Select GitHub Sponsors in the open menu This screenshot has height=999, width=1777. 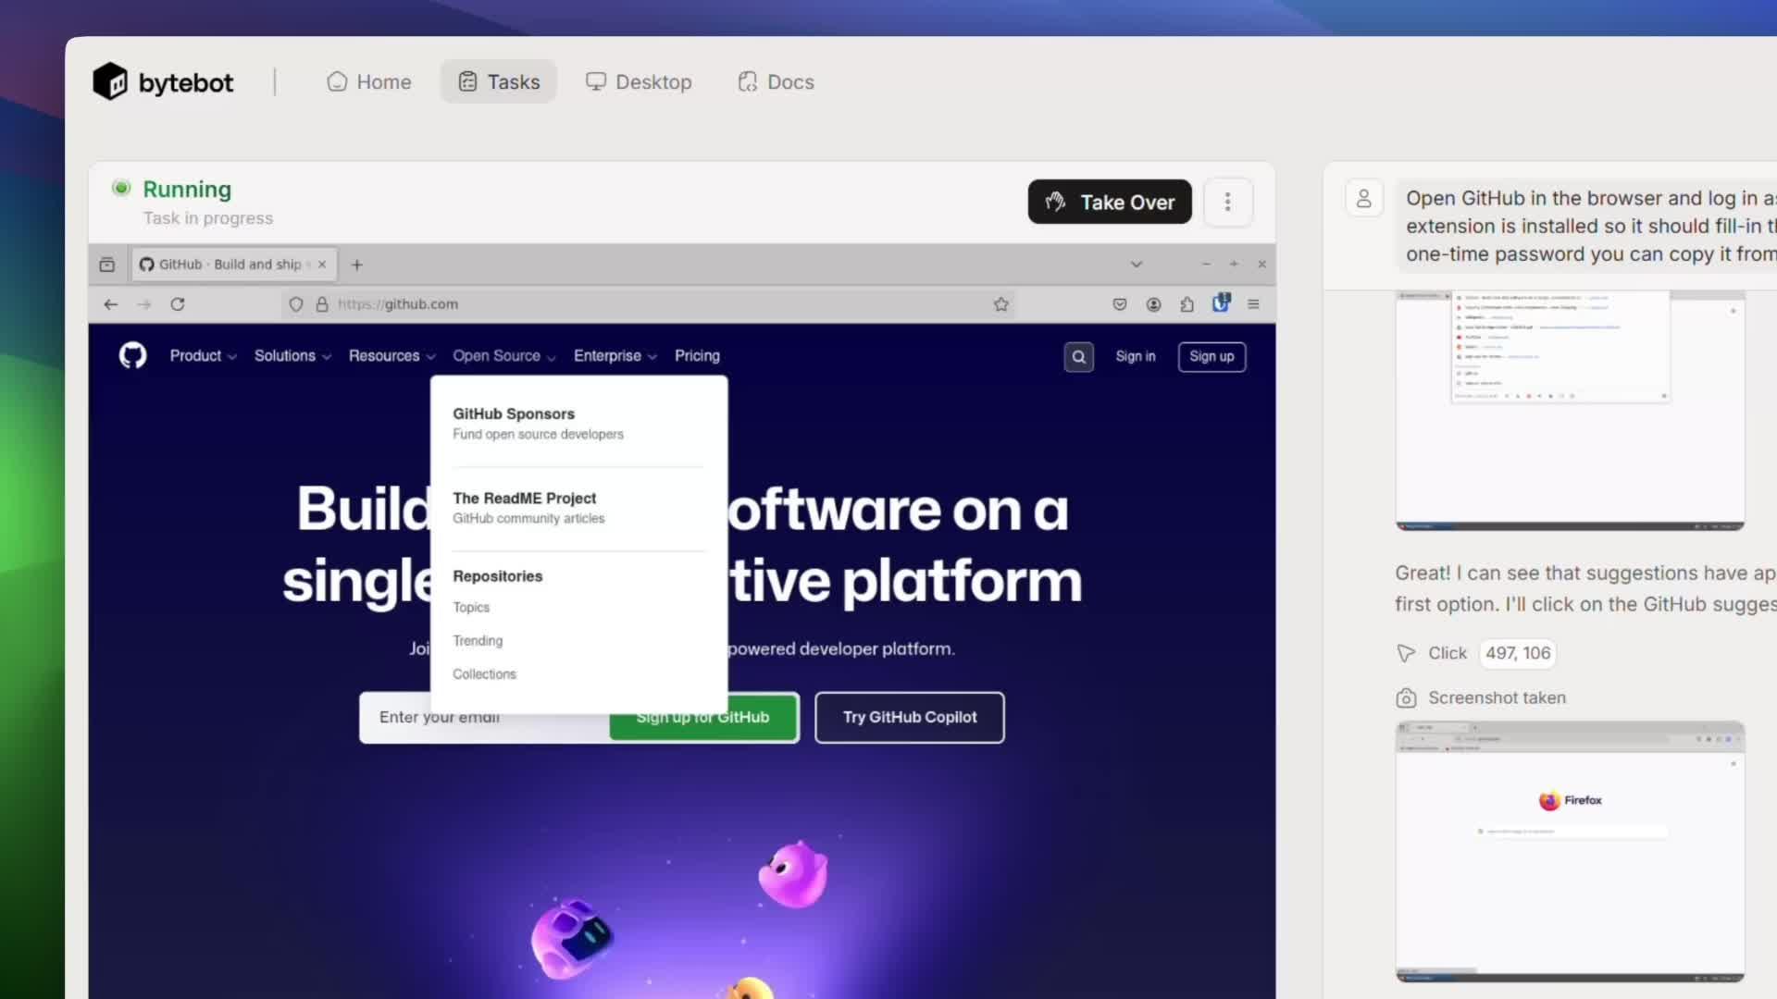click(514, 414)
